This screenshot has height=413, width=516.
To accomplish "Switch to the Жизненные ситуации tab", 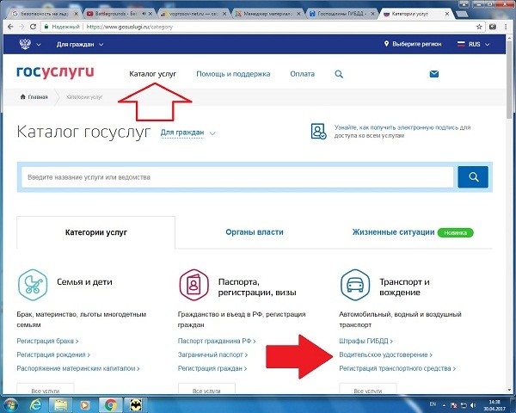I will (393, 232).
